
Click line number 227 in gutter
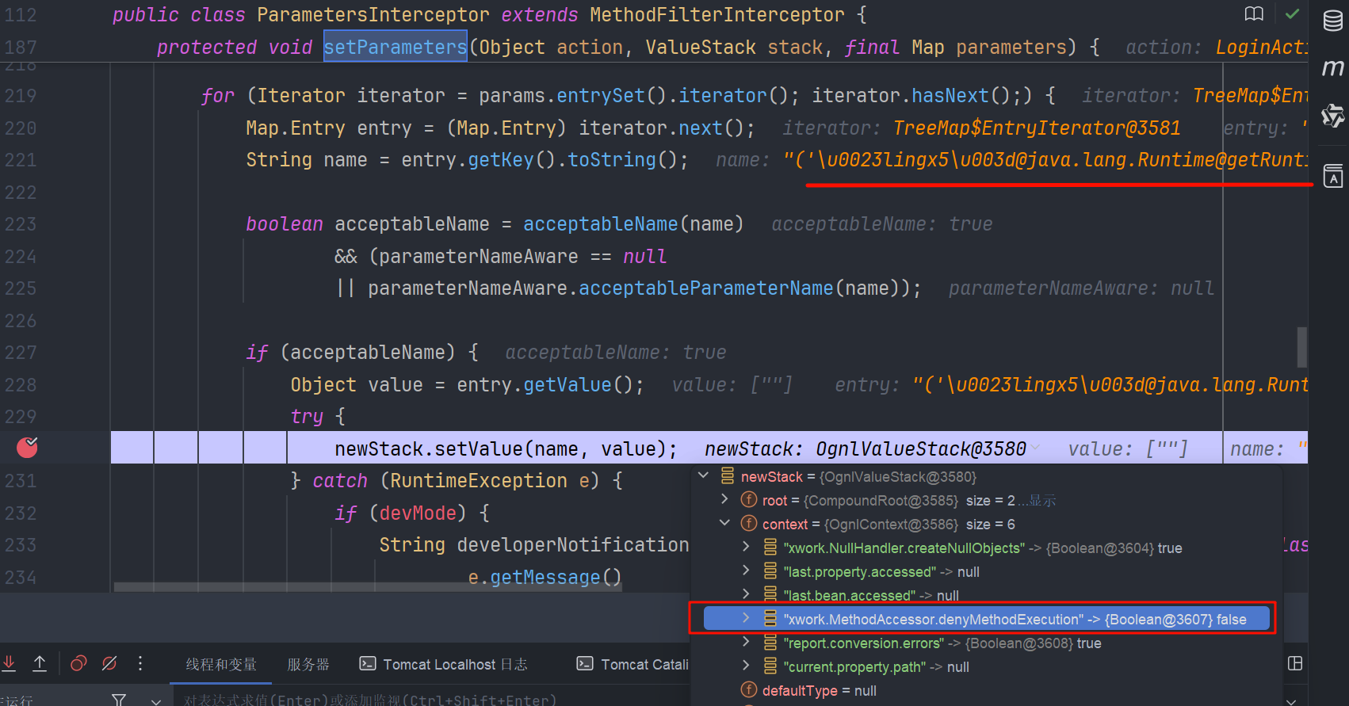(x=21, y=353)
